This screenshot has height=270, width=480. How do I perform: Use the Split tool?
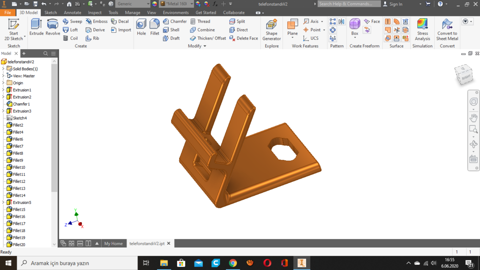coord(237,22)
